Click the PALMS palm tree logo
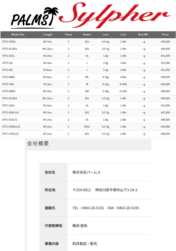This screenshot has height=251, width=176. pyautogui.click(x=34, y=18)
